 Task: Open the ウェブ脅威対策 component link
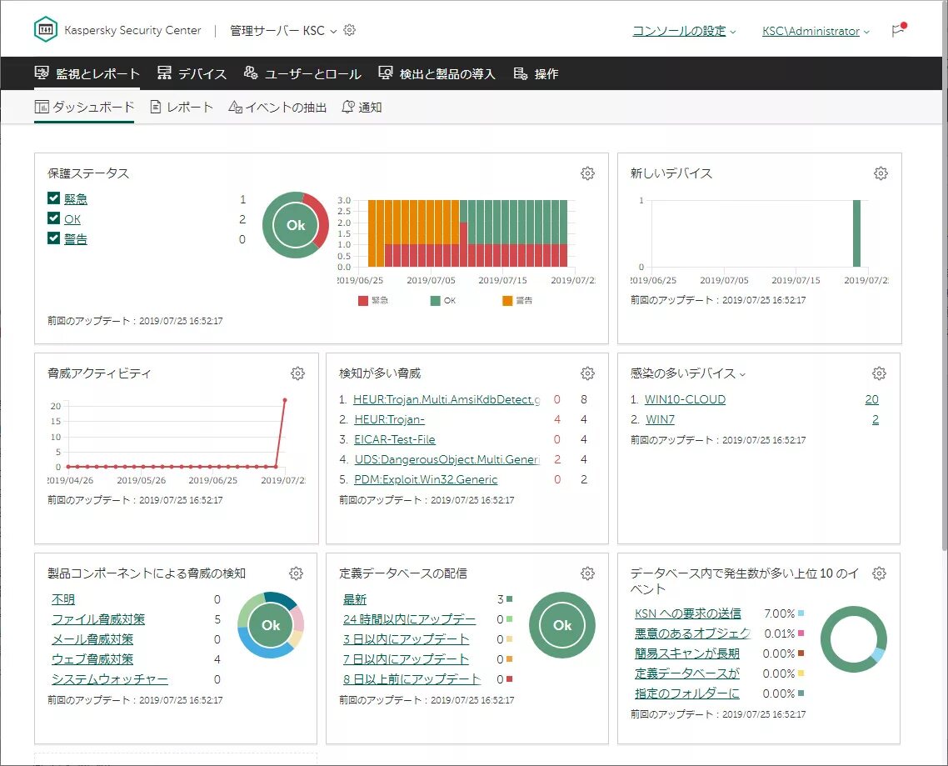click(x=92, y=659)
